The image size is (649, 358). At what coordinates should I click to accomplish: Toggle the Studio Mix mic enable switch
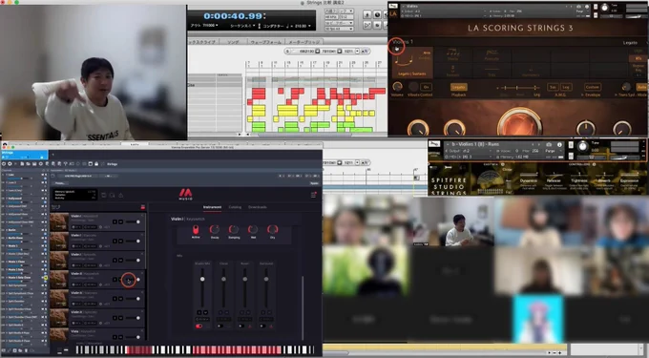[x=199, y=326]
